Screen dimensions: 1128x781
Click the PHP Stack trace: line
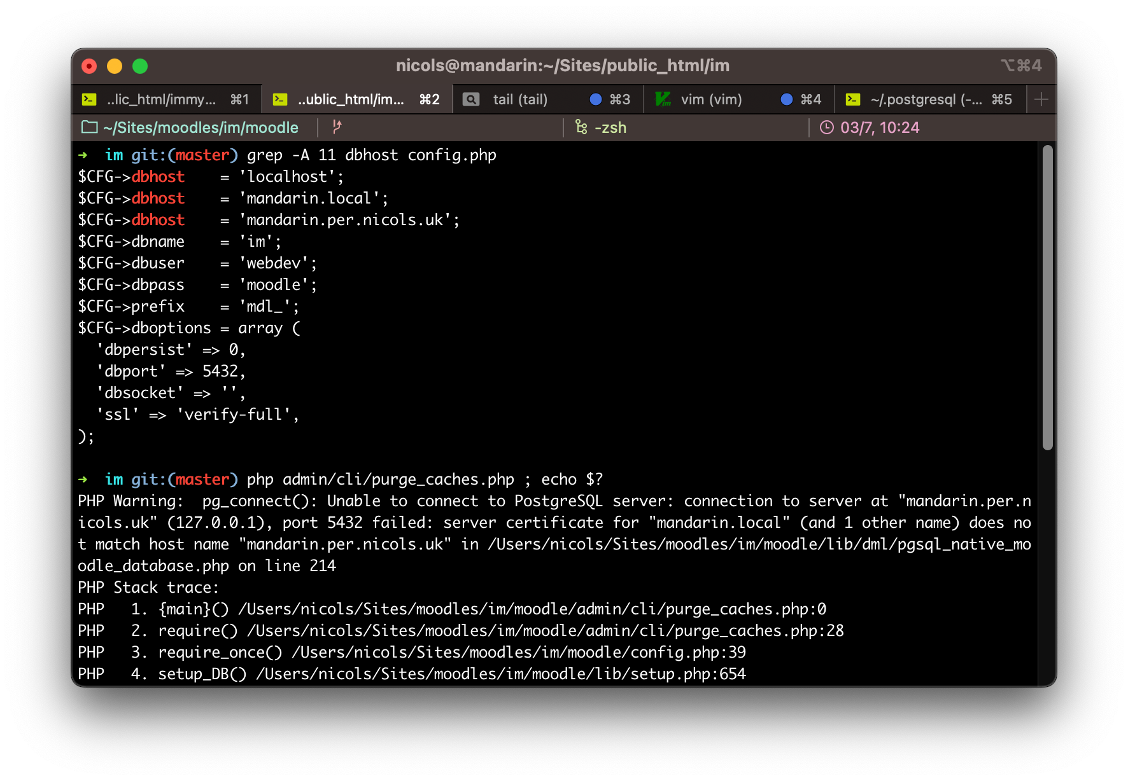click(x=148, y=588)
